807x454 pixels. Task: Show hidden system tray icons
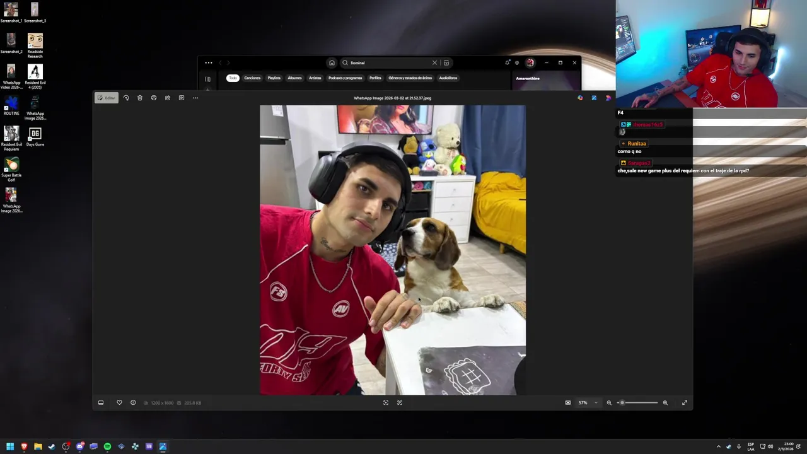[x=718, y=446]
